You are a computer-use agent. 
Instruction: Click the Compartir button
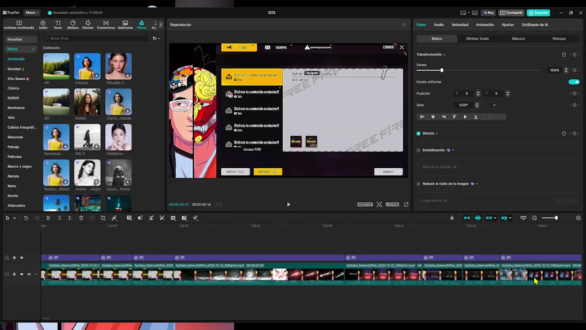pyautogui.click(x=511, y=12)
